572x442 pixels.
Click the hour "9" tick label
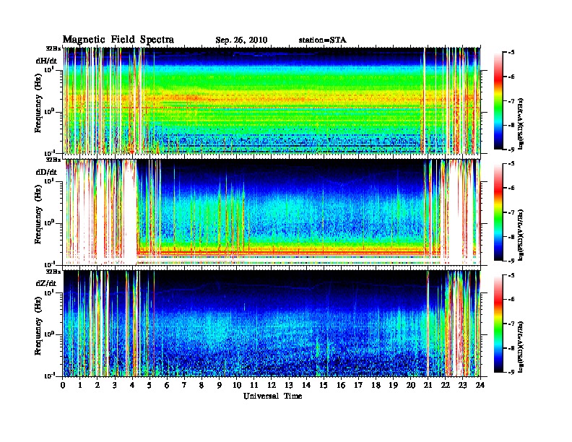[220, 385]
